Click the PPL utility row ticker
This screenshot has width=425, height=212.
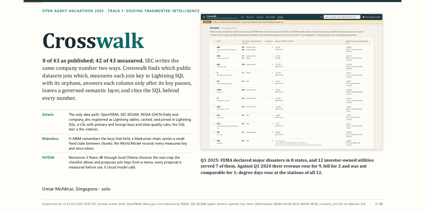tap(218, 132)
